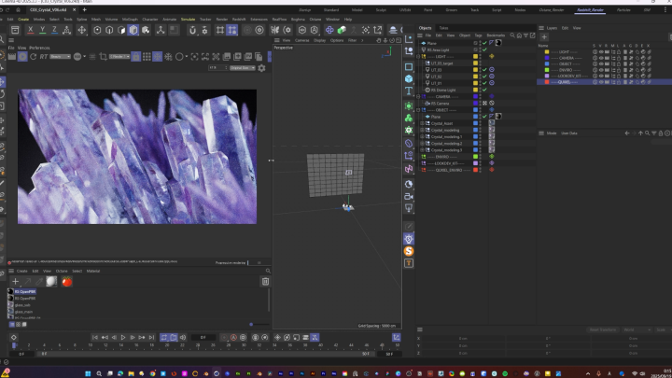Toggle eye visibility for LIGHT layer

601,52
